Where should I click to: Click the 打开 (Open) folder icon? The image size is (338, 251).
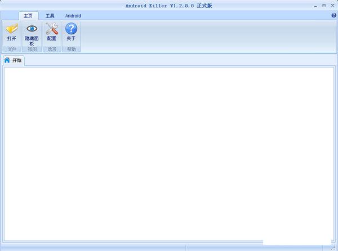12,29
